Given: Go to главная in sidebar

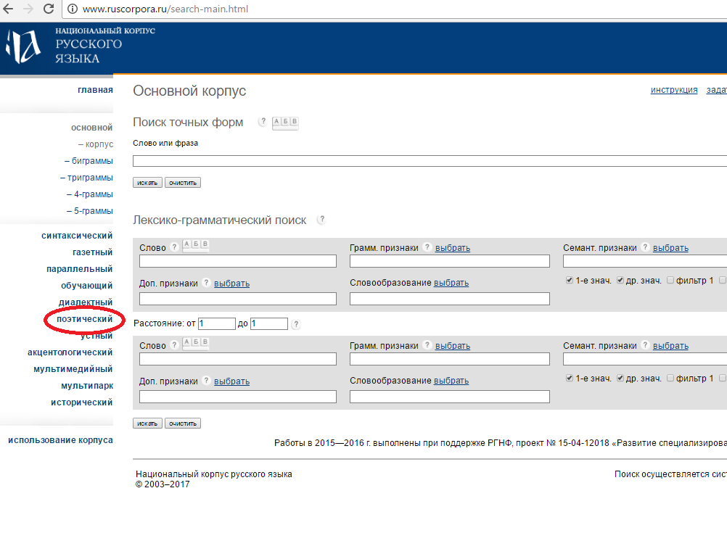Looking at the screenshot, I should (95, 90).
